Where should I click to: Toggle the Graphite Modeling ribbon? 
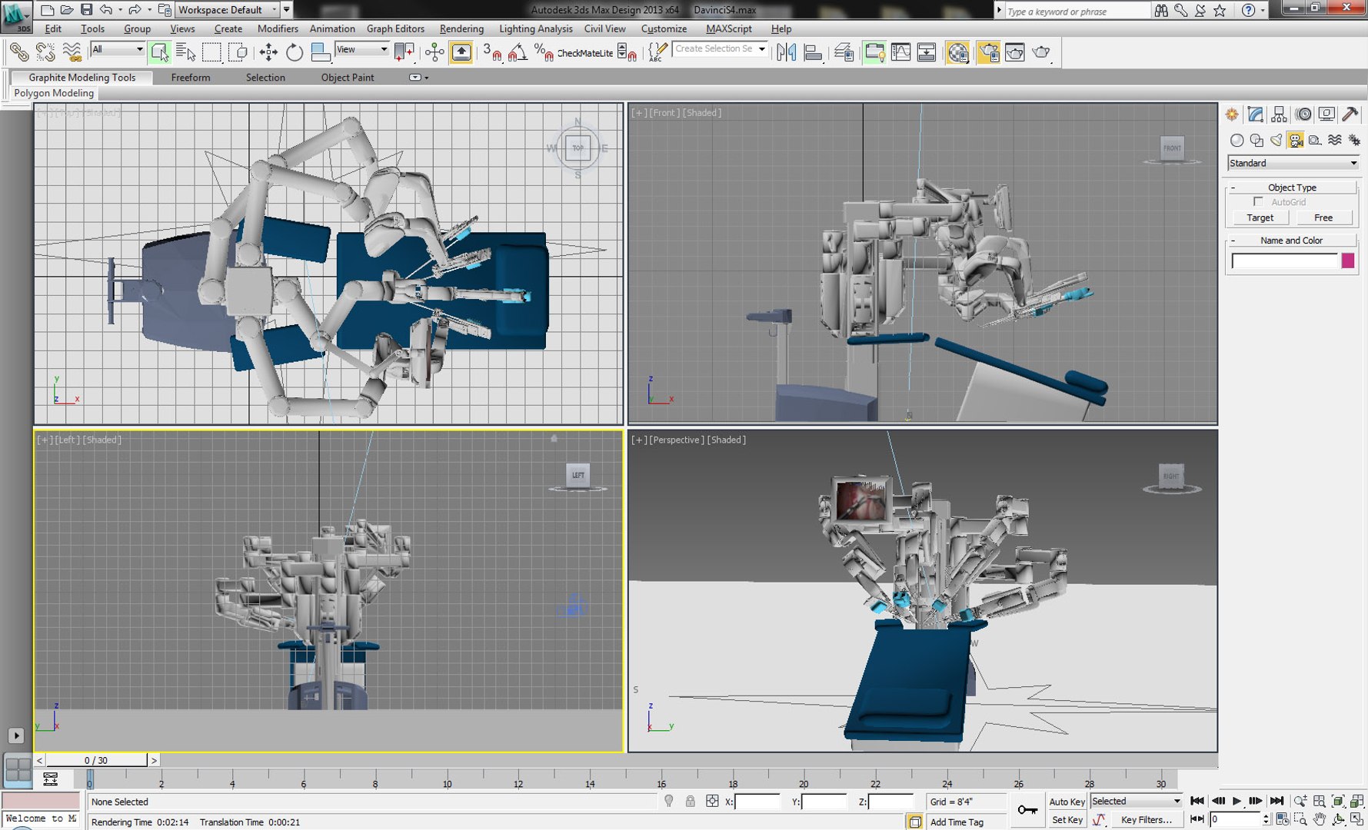(x=874, y=52)
